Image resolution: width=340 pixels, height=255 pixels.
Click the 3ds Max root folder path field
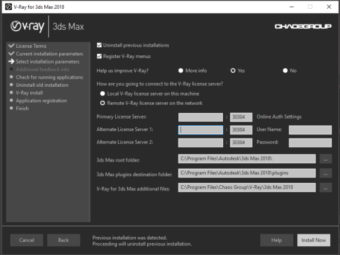coord(247,159)
